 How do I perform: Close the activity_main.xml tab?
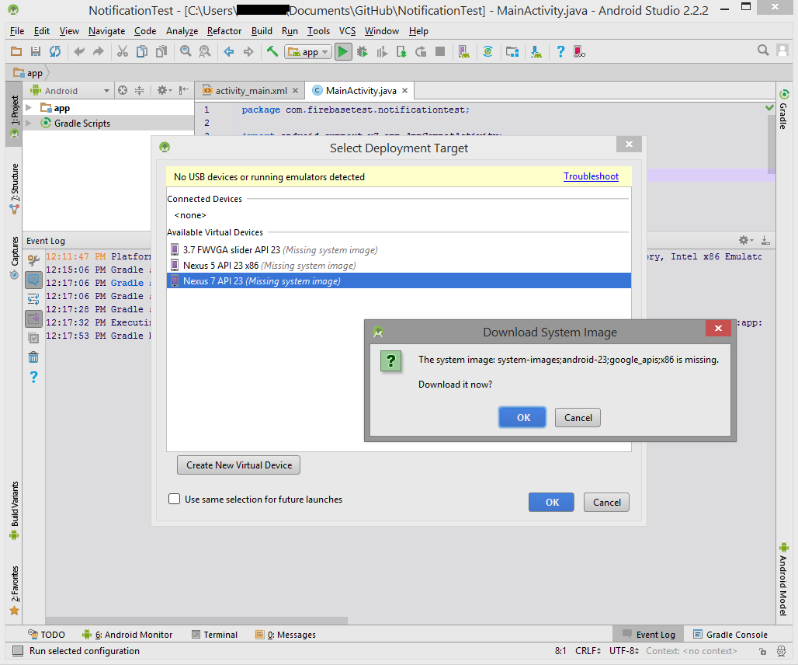[x=295, y=91]
